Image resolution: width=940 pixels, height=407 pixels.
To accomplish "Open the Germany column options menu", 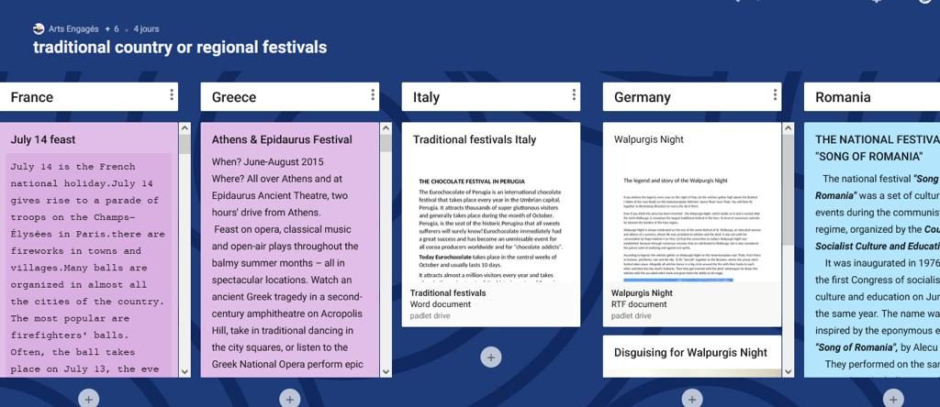I will tap(775, 94).
